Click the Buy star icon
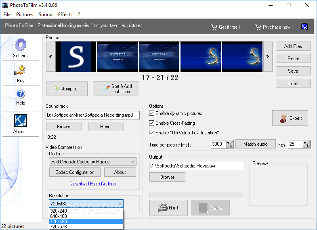 (20, 70)
